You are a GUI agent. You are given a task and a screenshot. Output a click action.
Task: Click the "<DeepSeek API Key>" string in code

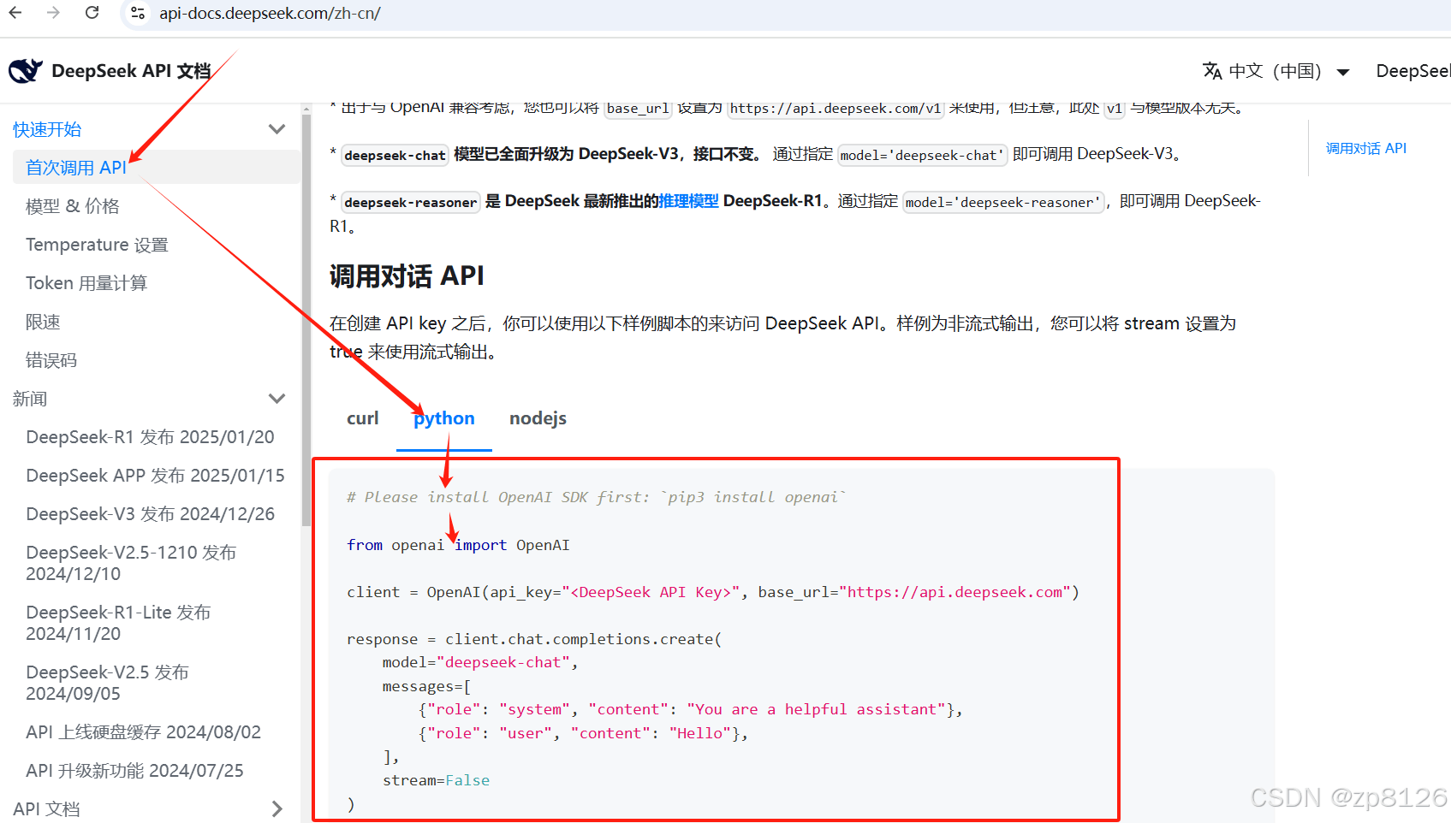[651, 592]
